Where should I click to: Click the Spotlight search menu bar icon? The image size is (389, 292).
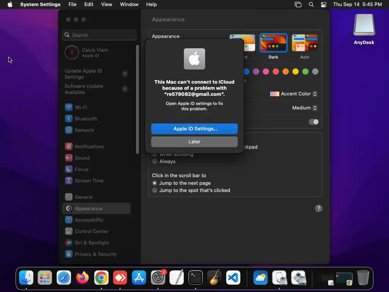[311, 5]
